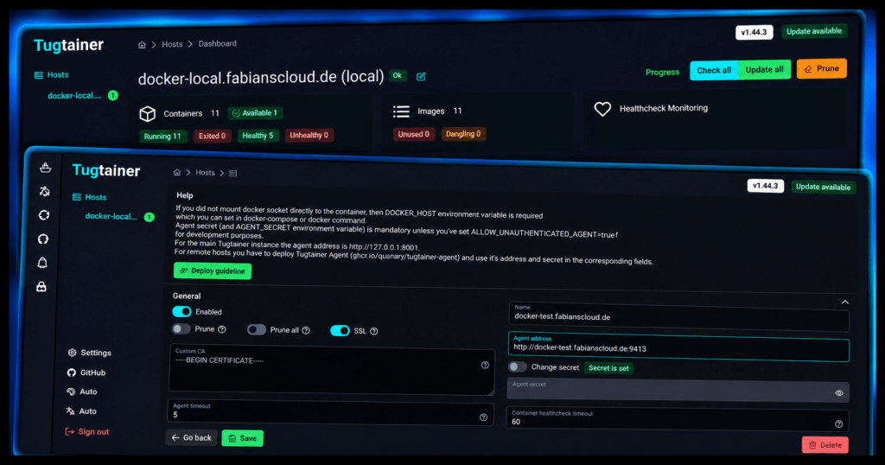Open the ship icon in the front window's icon sidebar
Screen dimensions: 885x465
(45, 168)
